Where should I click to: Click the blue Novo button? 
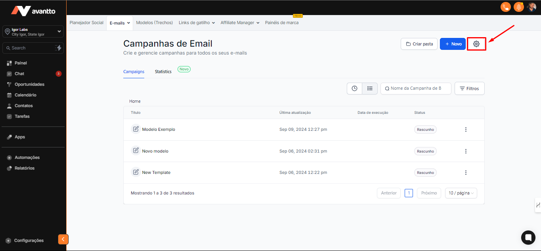coord(453,44)
